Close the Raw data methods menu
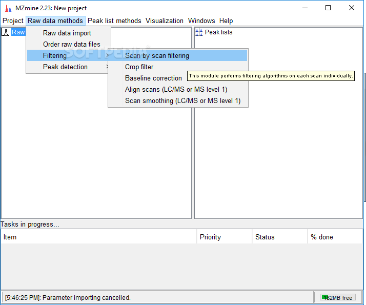This screenshot has width=366, height=305. pyautogui.click(x=55, y=21)
